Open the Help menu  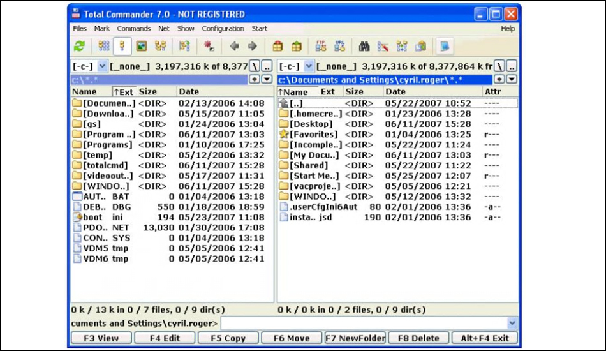pyautogui.click(x=508, y=29)
